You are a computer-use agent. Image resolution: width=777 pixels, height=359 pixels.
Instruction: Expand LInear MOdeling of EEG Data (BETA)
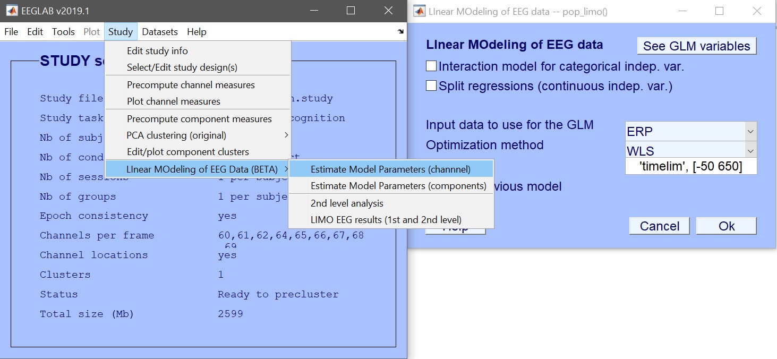(x=198, y=169)
